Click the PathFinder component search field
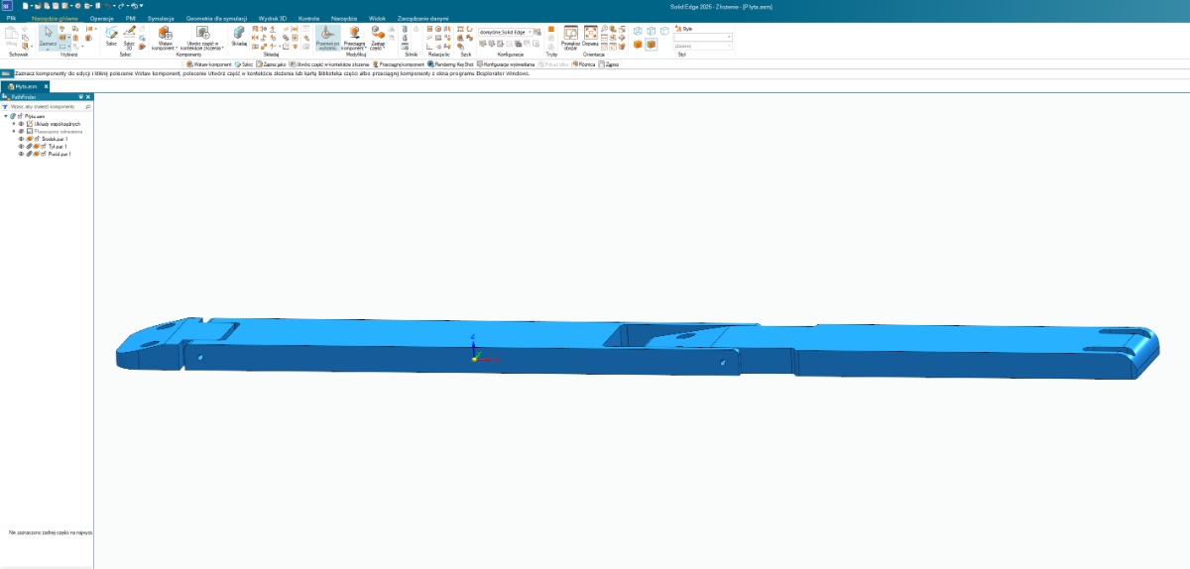 [47, 106]
